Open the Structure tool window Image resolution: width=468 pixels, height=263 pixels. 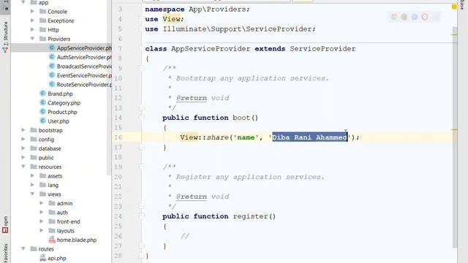(x=5, y=37)
